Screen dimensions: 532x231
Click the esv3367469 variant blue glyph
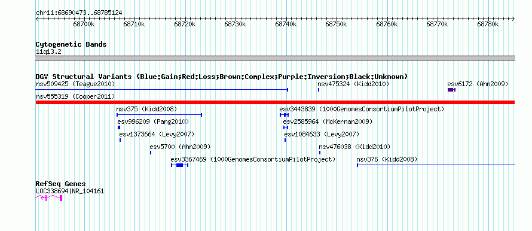click(x=179, y=165)
